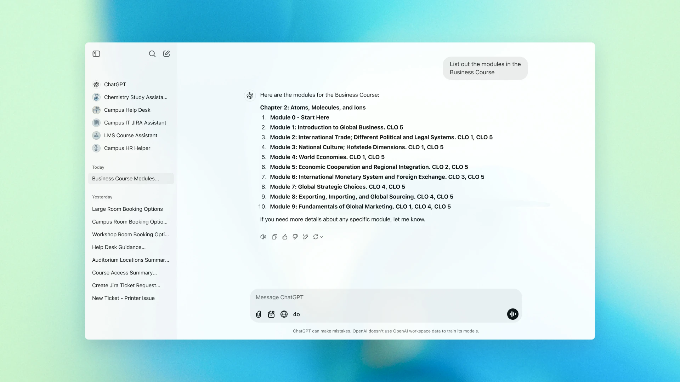Image resolution: width=680 pixels, height=382 pixels.
Task: Click 'Module 1: Introduction to Global Business' item
Action: point(336,127)
